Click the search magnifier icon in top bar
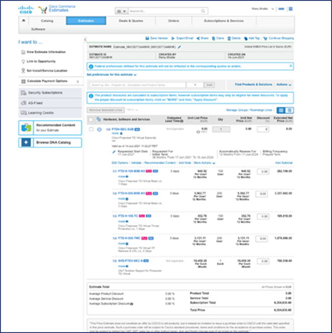 coord(203,11)
